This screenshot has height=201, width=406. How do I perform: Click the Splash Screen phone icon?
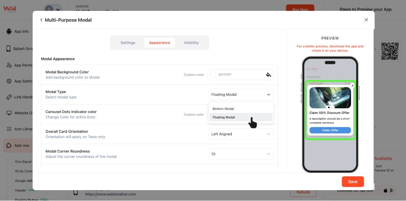click(8, 49)
